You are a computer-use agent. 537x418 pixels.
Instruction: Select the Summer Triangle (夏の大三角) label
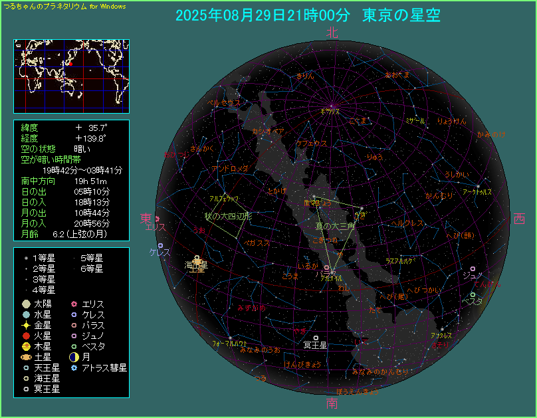(x=335, y=227)
